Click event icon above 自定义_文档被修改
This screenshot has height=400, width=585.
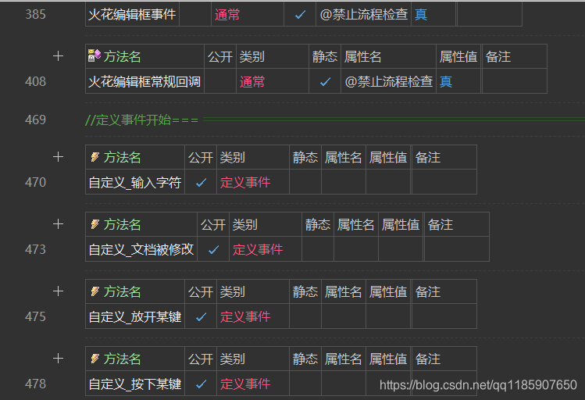click(95, 224)
